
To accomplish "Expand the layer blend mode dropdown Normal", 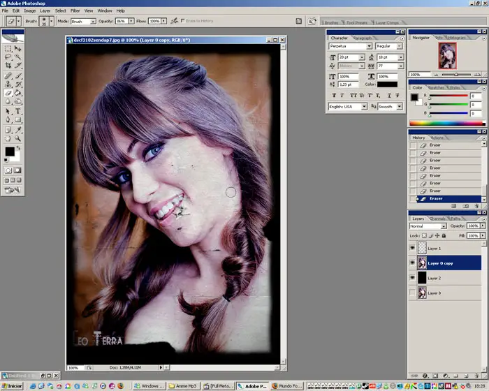I will tap(428, 226).
